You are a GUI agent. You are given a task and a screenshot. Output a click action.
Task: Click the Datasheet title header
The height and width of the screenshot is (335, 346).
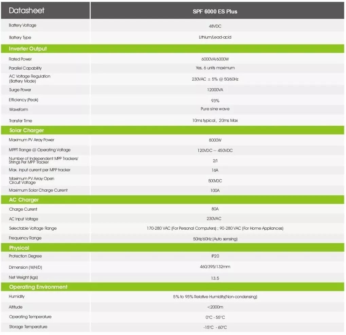pos(26,11)
